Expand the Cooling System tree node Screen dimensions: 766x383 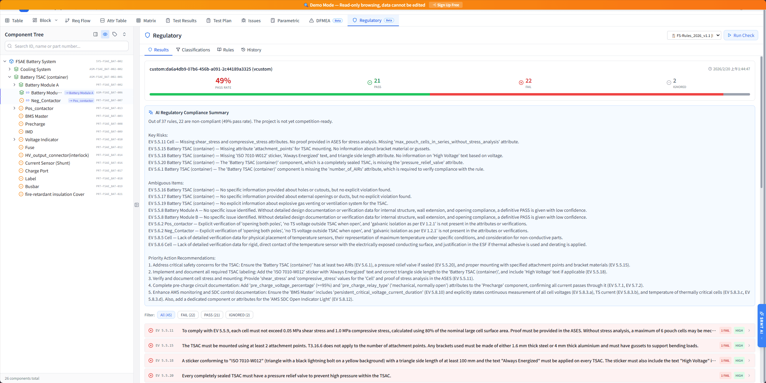tap(10, 69)
